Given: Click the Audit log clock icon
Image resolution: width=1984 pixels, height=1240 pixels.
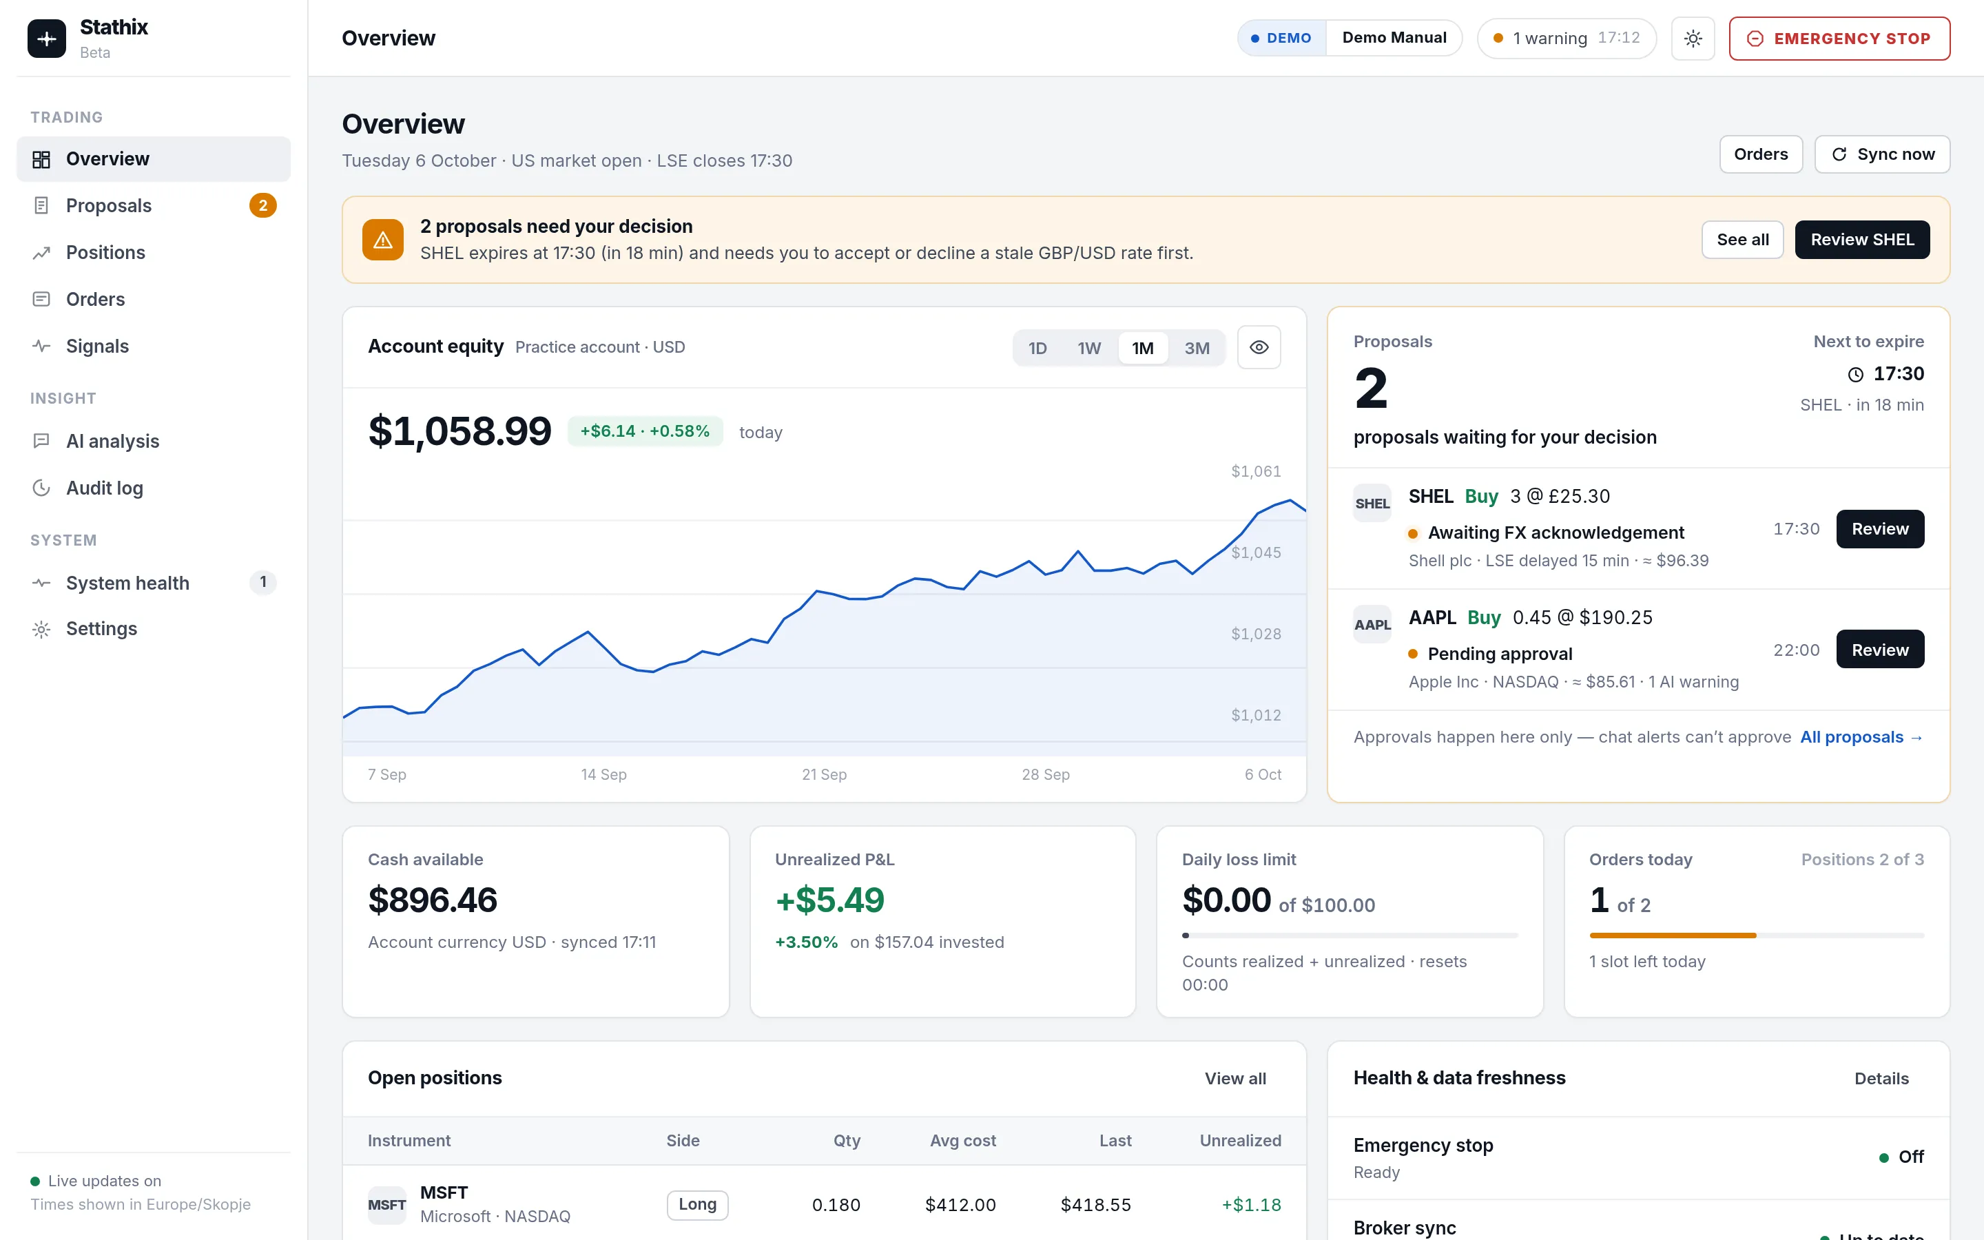Looking at the screenshot, I should (x=41, y=488).
